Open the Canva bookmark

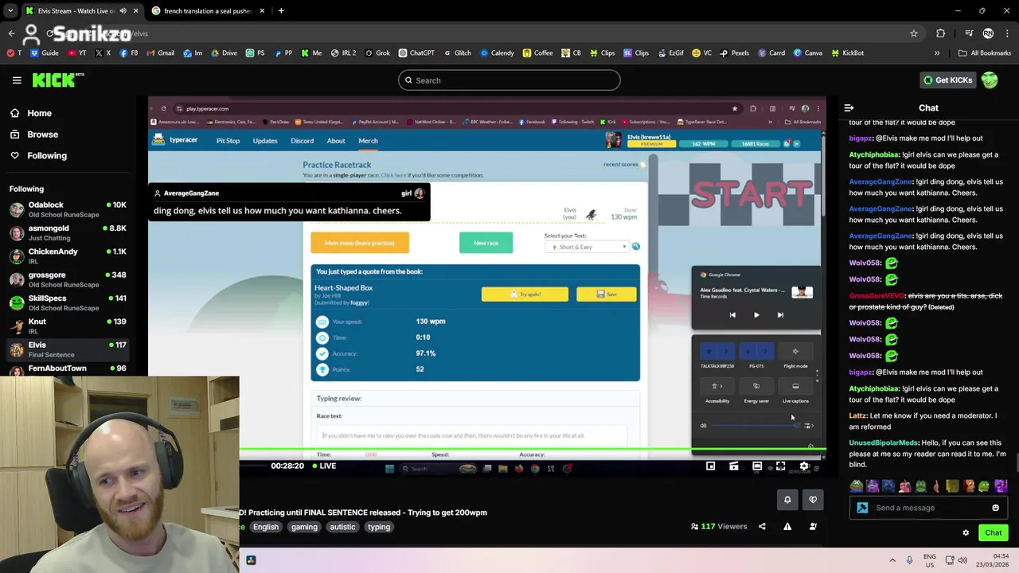807,53
